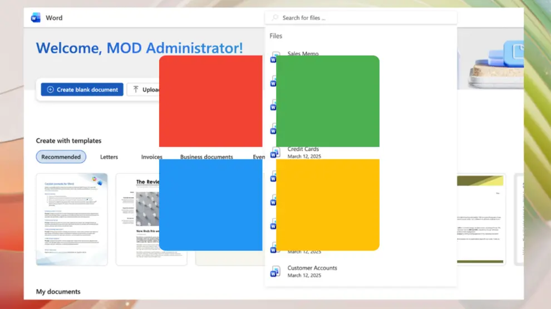Click the Word icon beside Credit Cards
Screen dimensions: 551x309
click(x=275, y=153)
